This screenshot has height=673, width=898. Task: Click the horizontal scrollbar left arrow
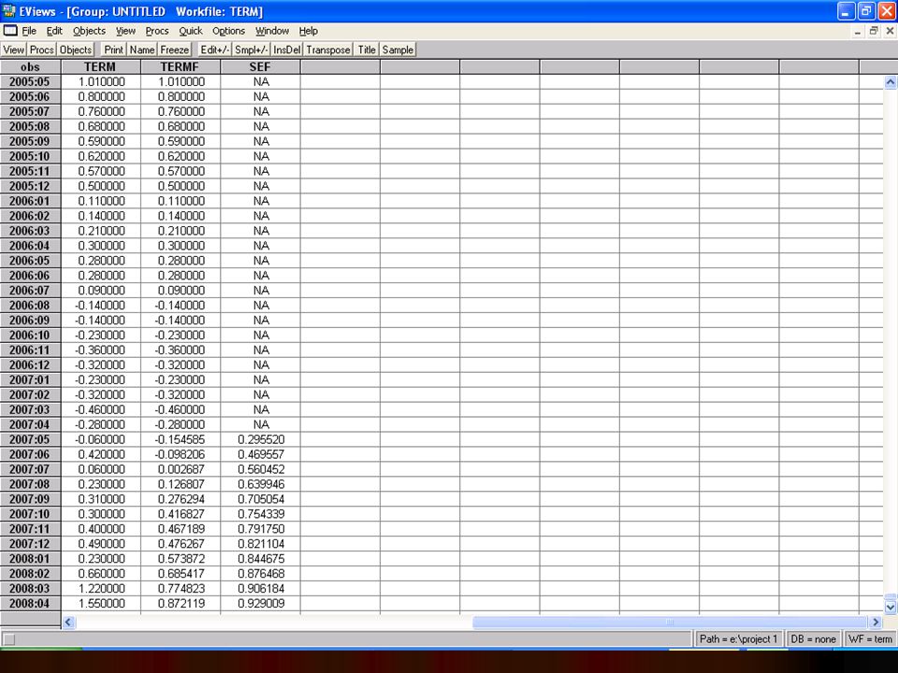click(68, 622)
